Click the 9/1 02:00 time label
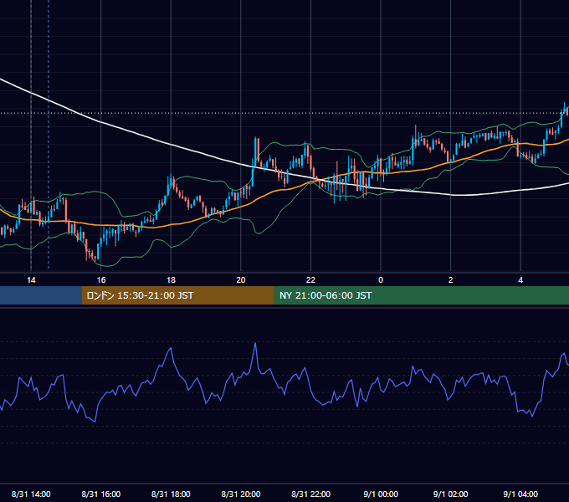 (451, 494)
